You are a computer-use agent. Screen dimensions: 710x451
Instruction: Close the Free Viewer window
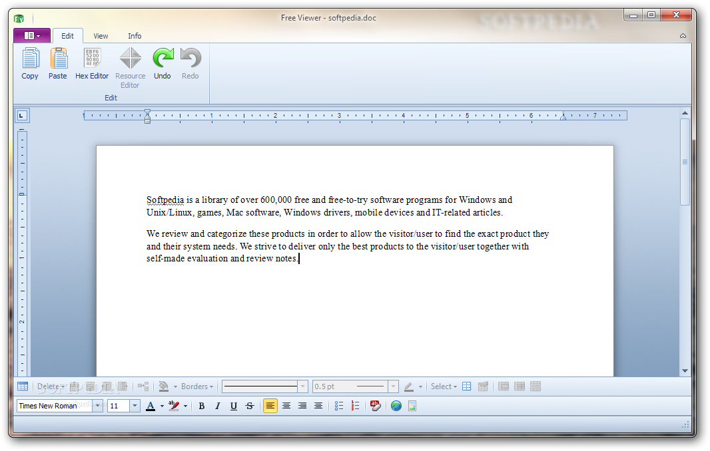point(676,15)
